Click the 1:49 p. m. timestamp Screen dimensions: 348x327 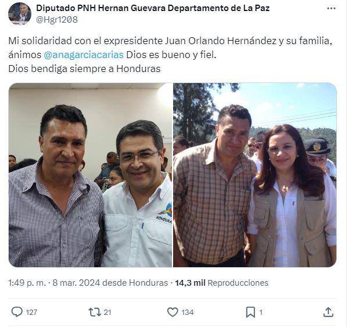click(x=27, y=283)
